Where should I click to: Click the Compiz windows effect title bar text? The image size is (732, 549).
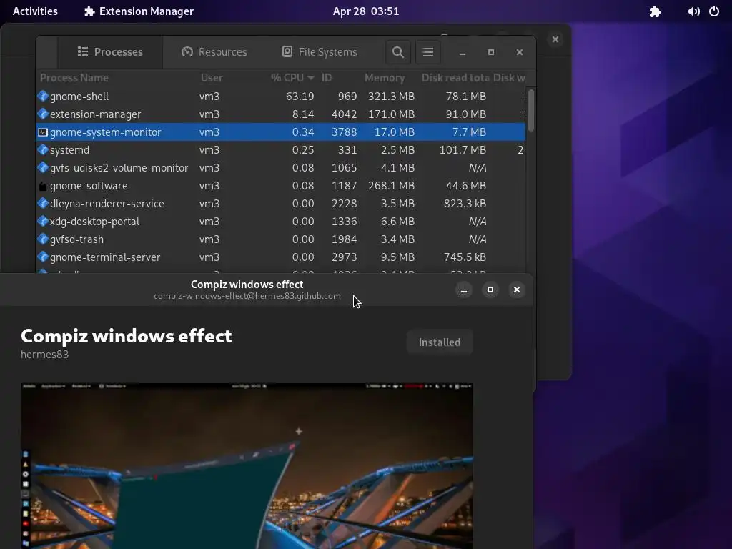(x=247, y=285)
